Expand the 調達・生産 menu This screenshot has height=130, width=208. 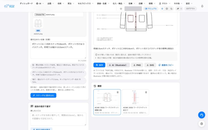103,4
